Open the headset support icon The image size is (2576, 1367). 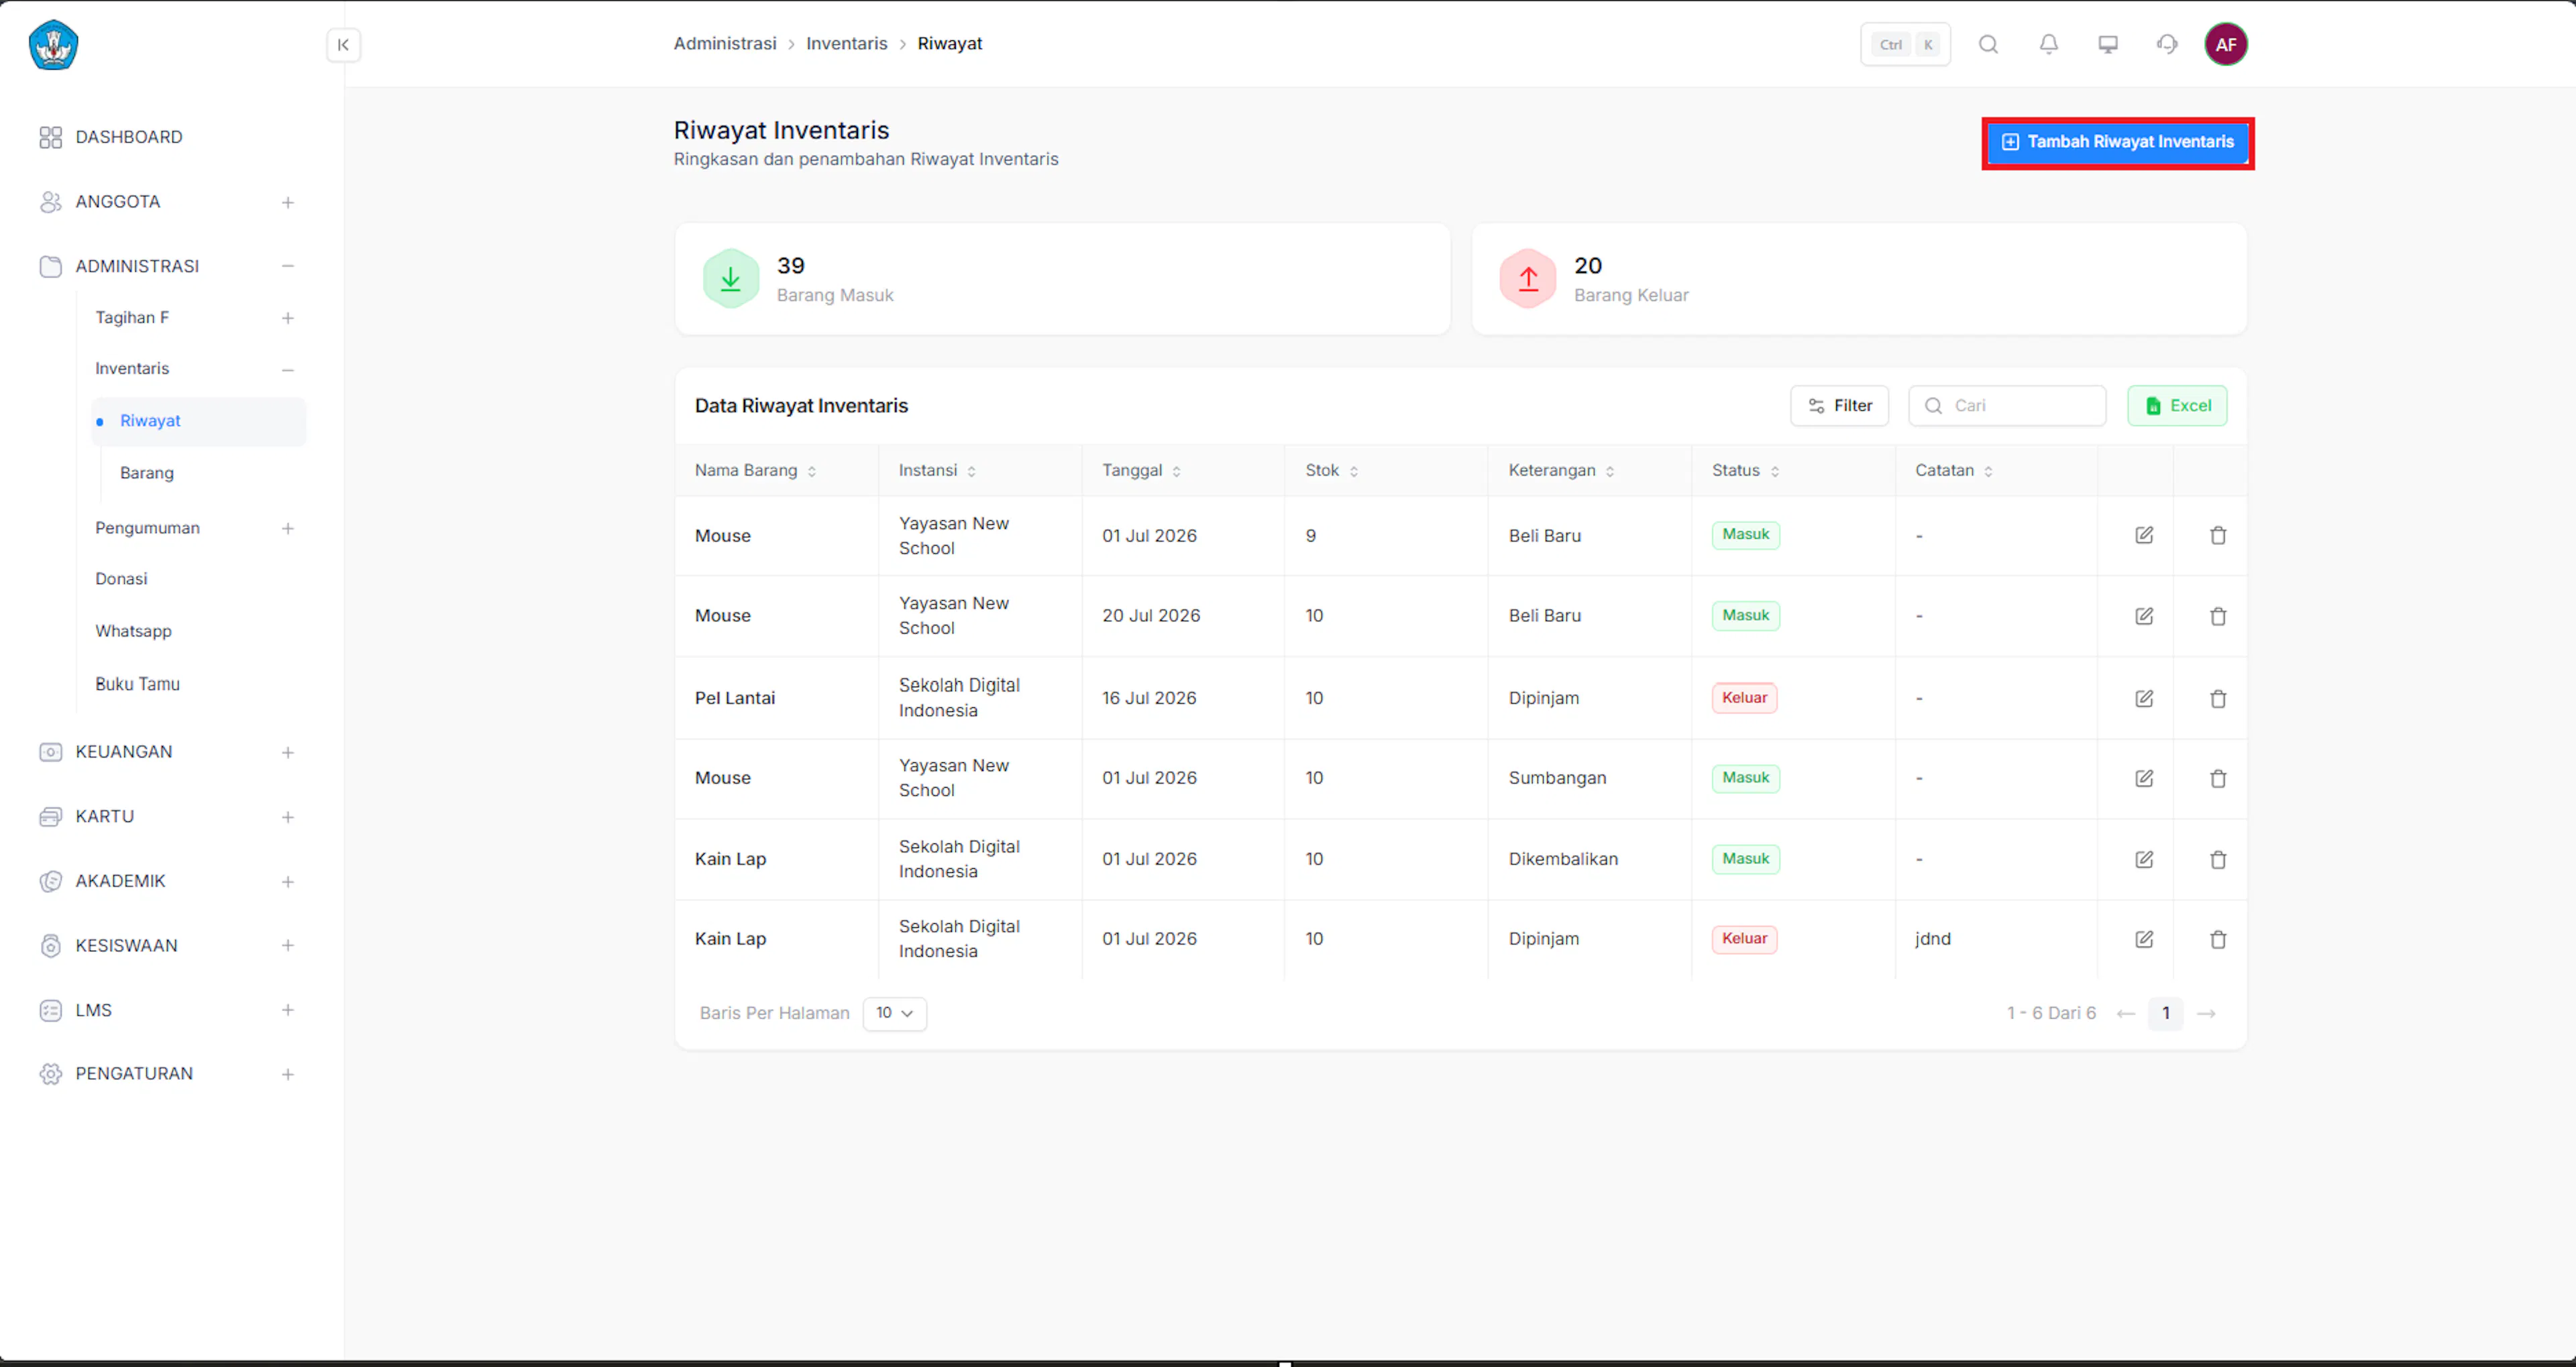[2166, 44]
